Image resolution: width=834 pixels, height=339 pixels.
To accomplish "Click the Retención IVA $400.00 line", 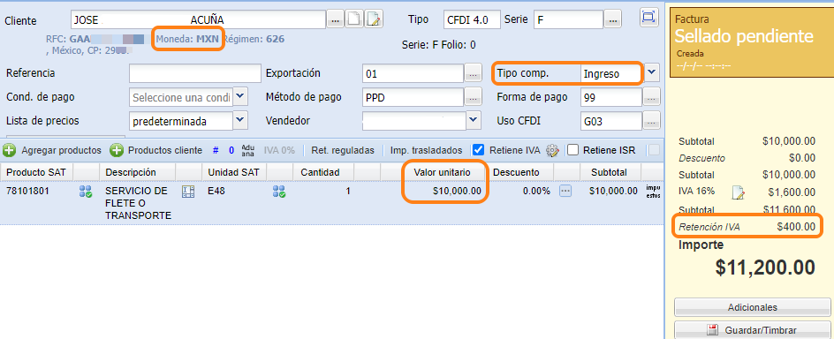I will click(747, 227).
